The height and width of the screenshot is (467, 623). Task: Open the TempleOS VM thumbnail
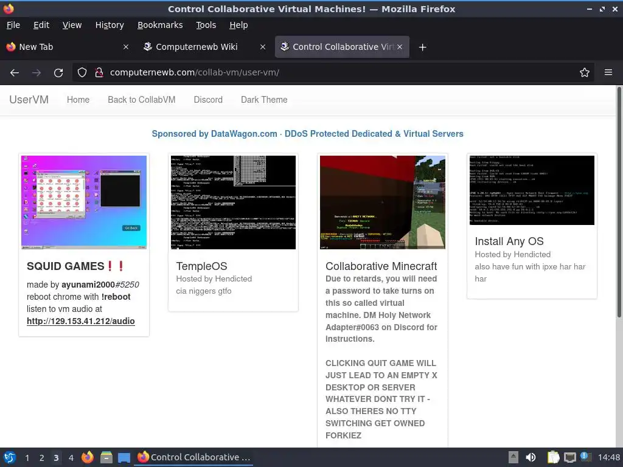(x=233, y=202)
